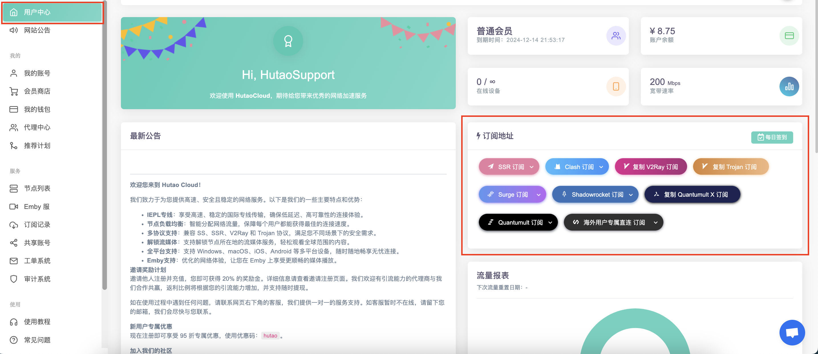The width and height of the screenshot is (818, 354).
Task: Click the online devices phone icon
Action: coord(616,86)
